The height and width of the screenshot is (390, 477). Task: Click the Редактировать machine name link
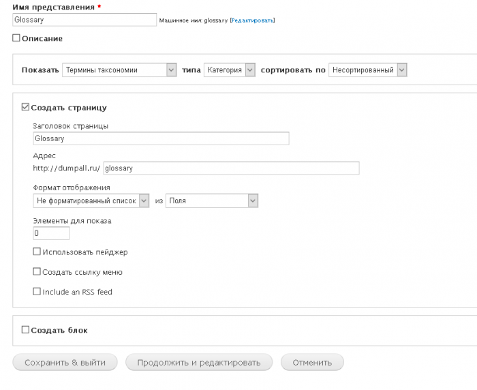252,21
